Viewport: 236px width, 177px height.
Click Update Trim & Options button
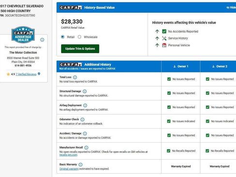tap(80, 49)
